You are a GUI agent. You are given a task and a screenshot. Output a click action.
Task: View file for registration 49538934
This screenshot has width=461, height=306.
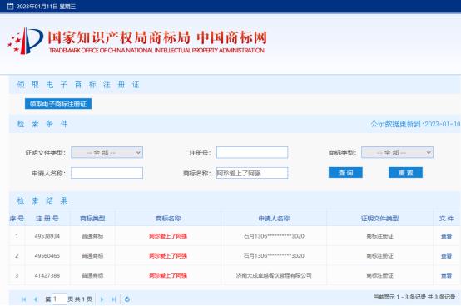point(446,236)
